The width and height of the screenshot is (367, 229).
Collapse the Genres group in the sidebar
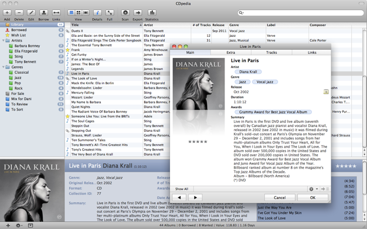[x=4, y=67]
